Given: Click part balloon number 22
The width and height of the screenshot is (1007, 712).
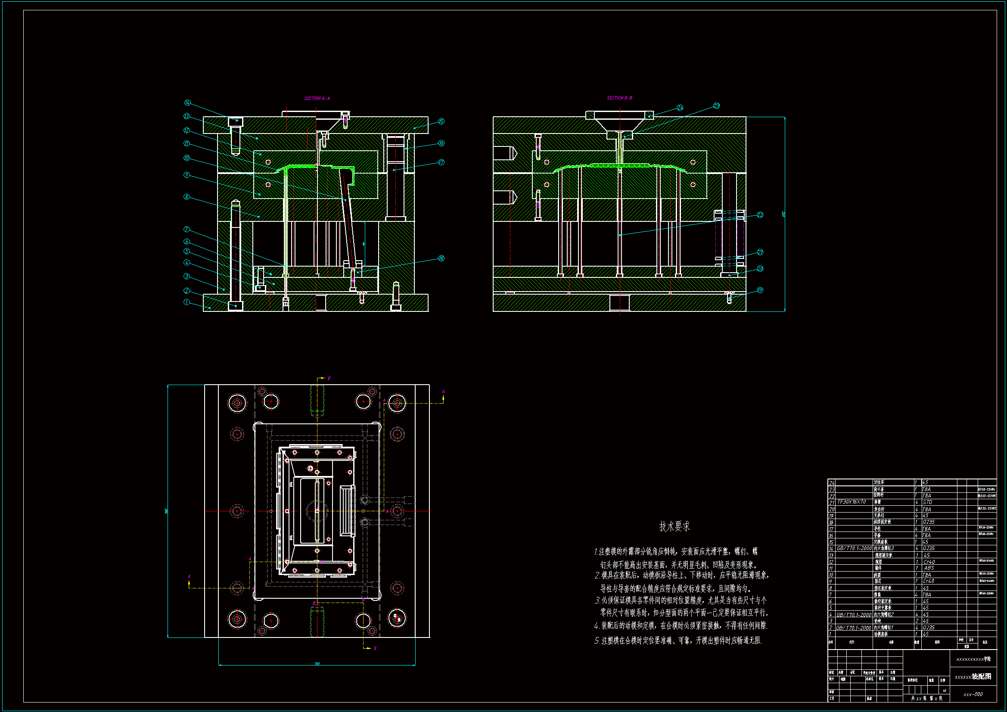Looking at the screenshot, I should [x=760, y=215].
